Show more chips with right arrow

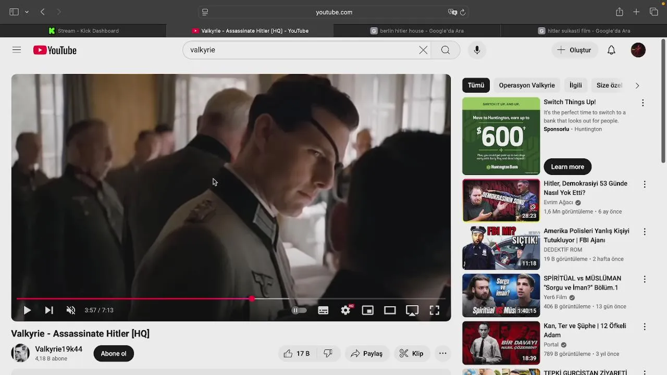(637, 85)
